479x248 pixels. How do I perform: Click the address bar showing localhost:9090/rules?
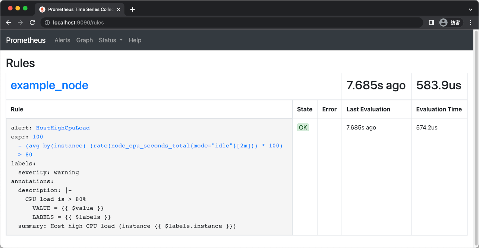pos(231,23)
